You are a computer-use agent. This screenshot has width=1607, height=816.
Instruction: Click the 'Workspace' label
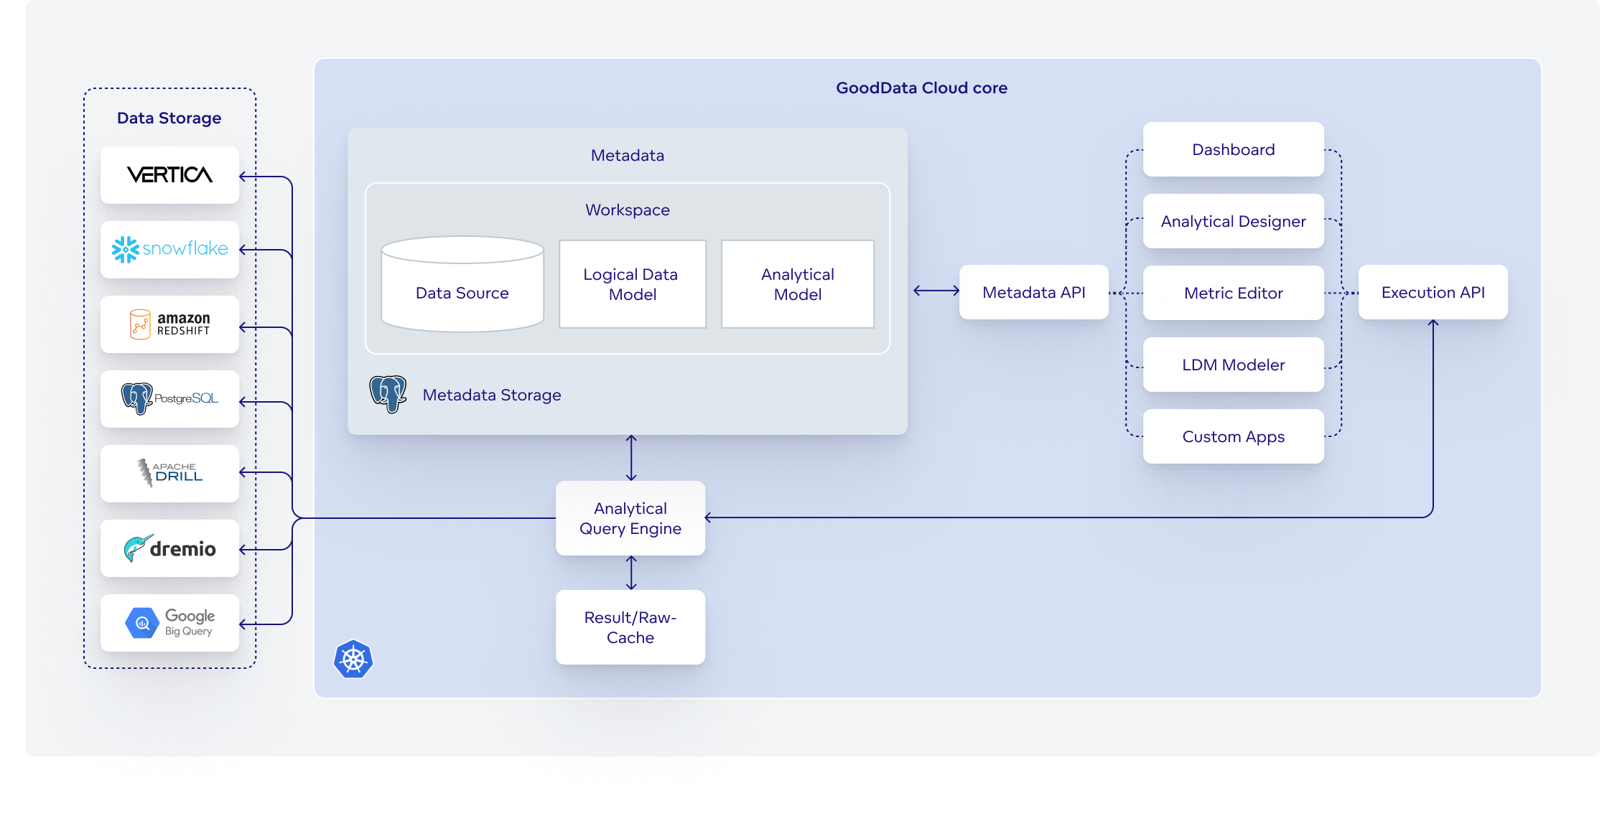coord(628,210)
